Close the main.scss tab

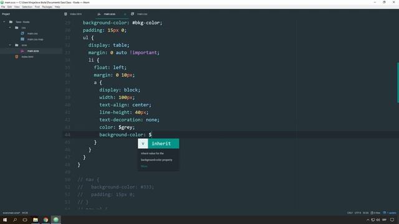pyautogui.click(x=125, y=14)
